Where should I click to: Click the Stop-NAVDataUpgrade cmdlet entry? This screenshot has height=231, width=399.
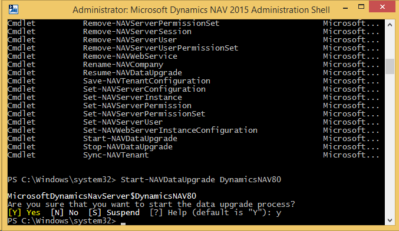(x=128, y=147)
